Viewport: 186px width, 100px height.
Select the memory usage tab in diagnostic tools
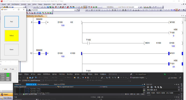click(160, 93)
